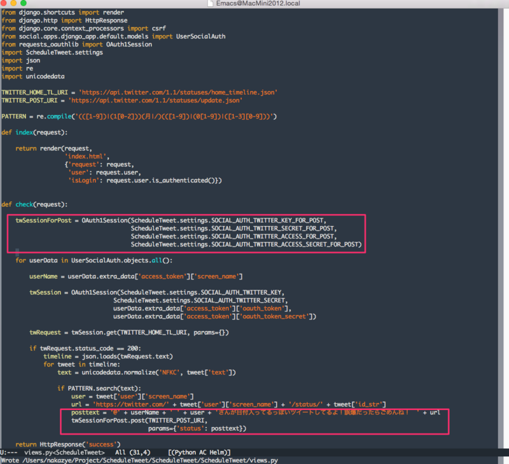The width and height of the screenshot is (509, 464).
Task: Click 'SOCIAL_AUTH_TWITTER_ACCESS_SECRET_FOR_POST' setting line
Action: pyautogui.click(x=246, y=244)
